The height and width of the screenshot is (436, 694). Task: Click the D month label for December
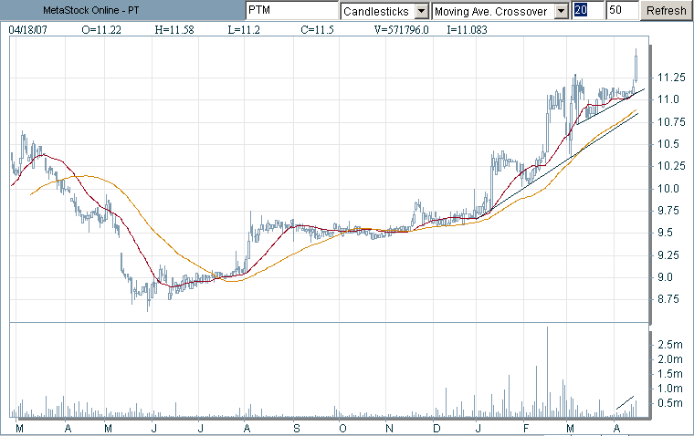point(436,429)
